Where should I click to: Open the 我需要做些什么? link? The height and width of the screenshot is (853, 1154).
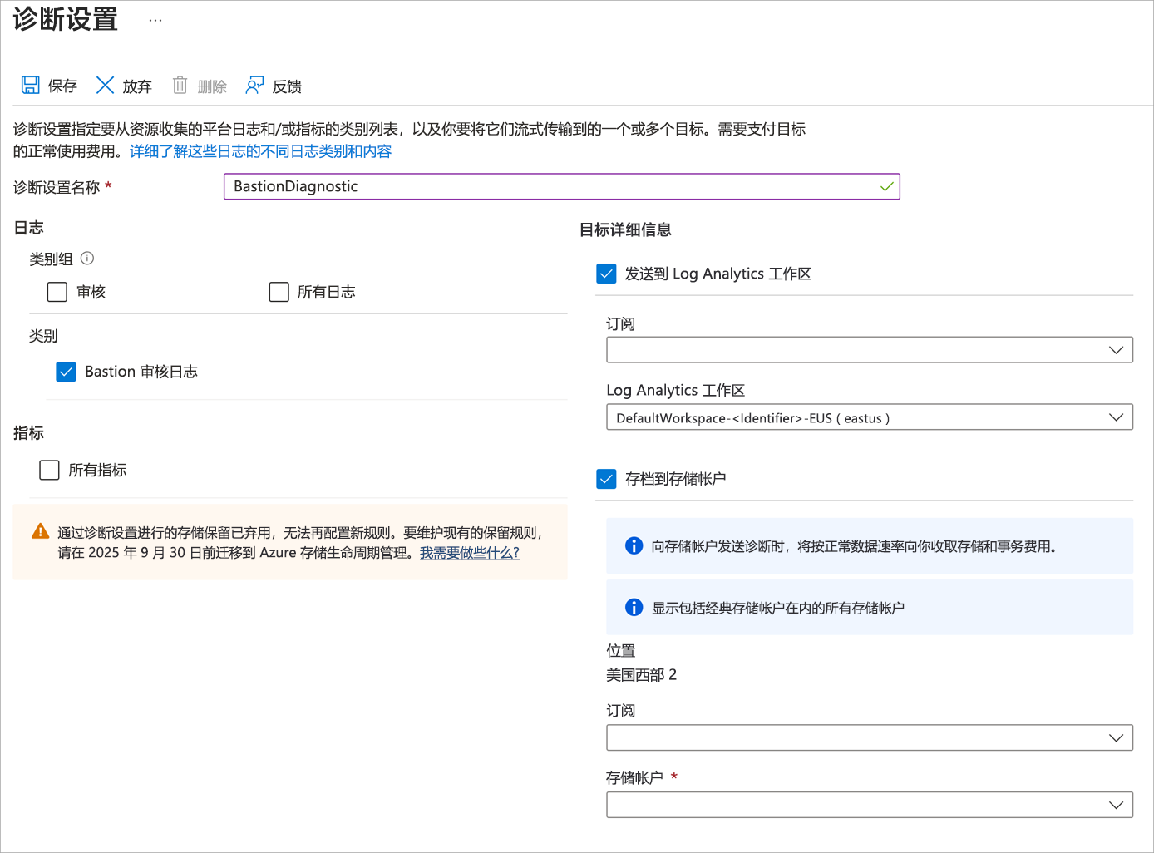(469, 553)
